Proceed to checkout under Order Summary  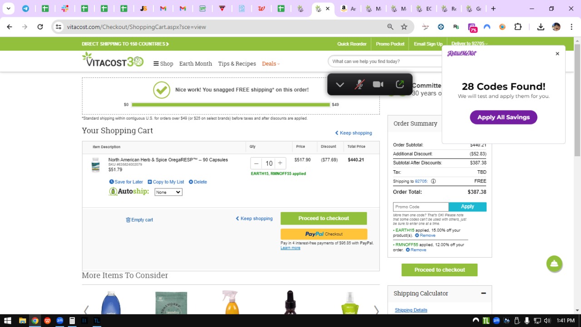click(x=439, y=270)
